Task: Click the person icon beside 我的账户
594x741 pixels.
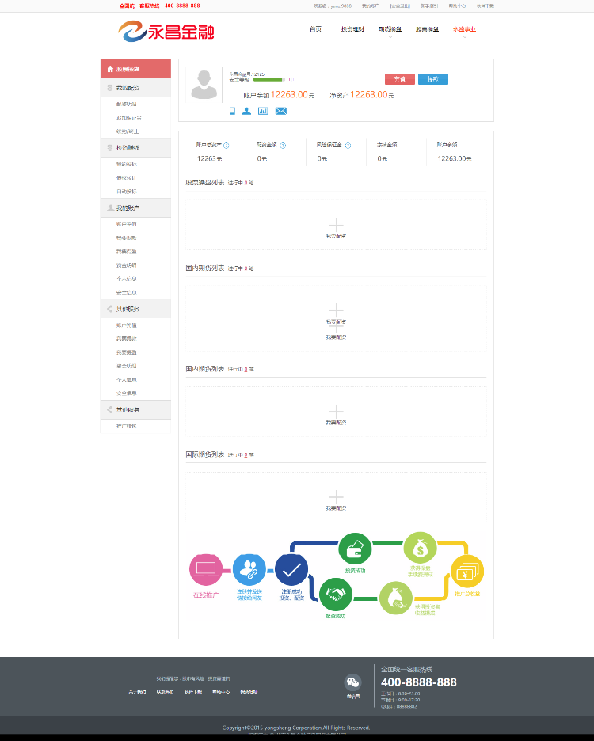Action: [x=110, y=208]
